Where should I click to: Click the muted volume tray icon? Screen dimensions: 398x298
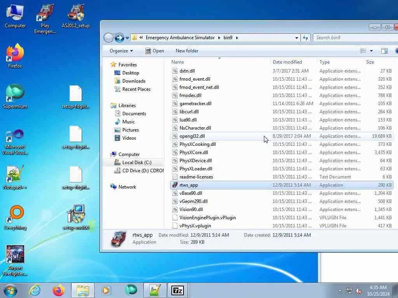click(359, 291)
